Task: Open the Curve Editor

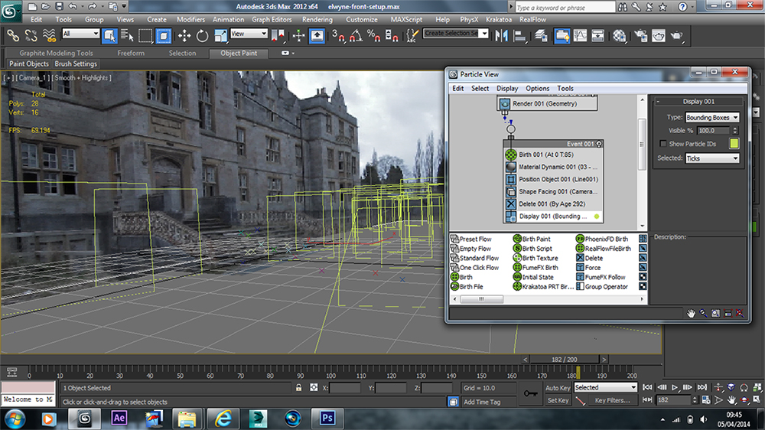Action: pos(580,35)
